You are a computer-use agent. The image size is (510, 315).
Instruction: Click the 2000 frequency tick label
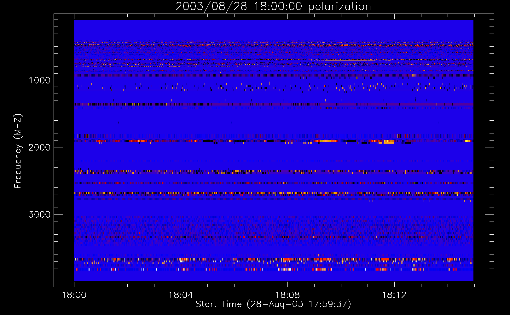[x=39, y=147]
